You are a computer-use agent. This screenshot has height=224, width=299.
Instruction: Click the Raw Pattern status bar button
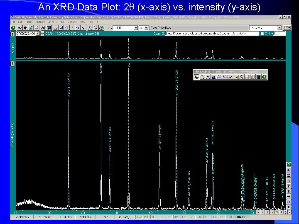tap(22, 217)
